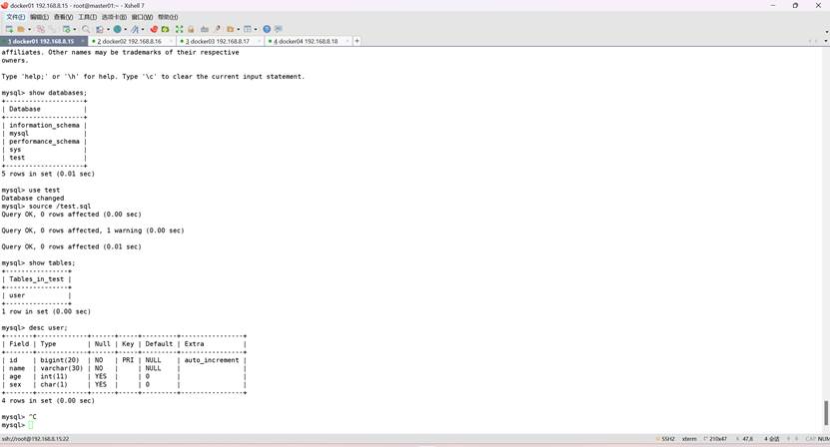Click 'bigint(20)' type cell
This screenshot has height=447, width=830.
click(x=60, y=360)
